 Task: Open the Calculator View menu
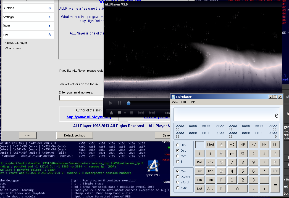[x=175, y=102]
